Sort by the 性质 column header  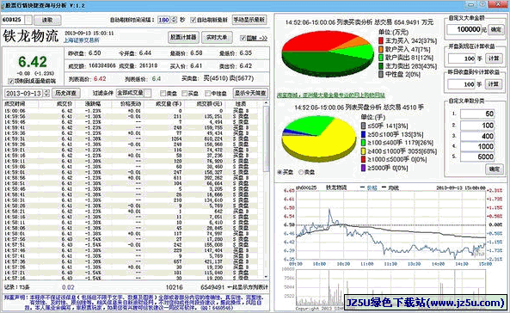point(241,104)
